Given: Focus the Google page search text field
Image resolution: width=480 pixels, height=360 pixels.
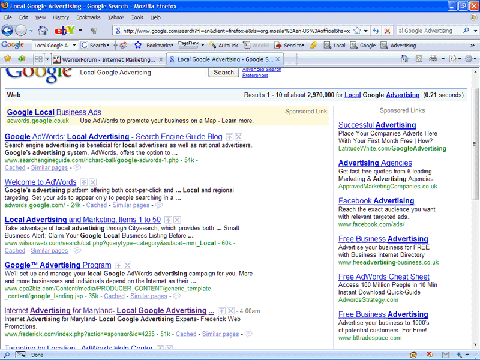Looking at the screenshot, I should (142, 73).
